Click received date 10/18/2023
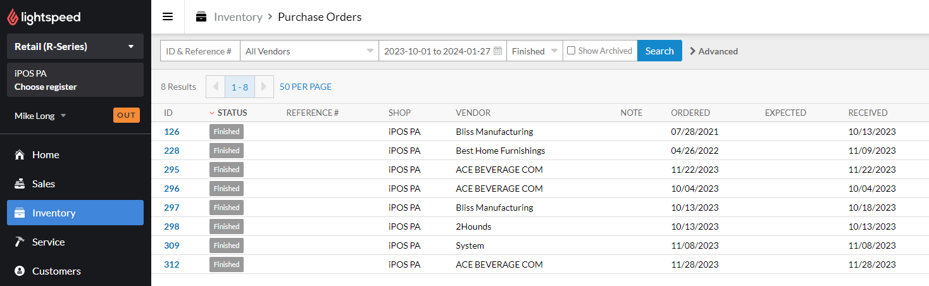 click(872, 208)
